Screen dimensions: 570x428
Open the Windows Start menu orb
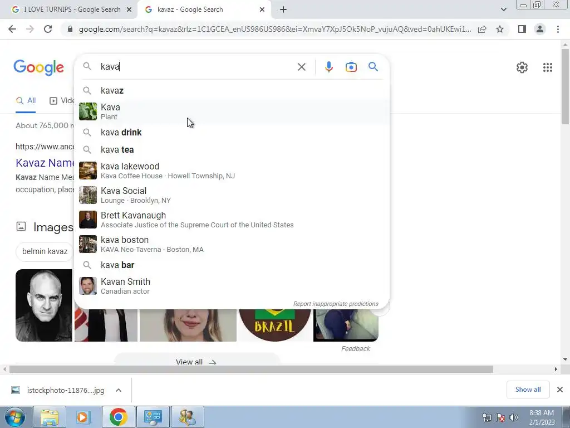click(15, 417)
